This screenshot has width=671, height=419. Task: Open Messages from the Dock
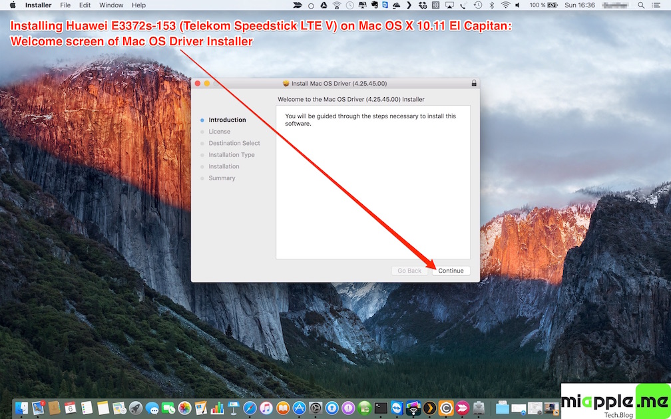(x=152, y=408)
